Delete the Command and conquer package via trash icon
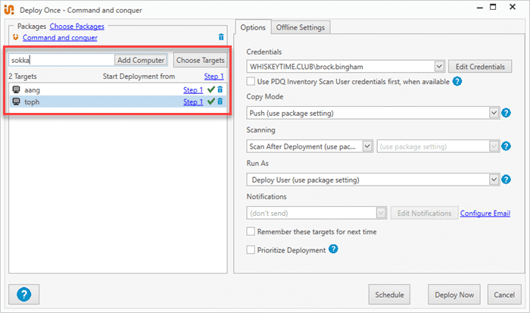Viewport: 530px width, 313px height. [221, 37]
